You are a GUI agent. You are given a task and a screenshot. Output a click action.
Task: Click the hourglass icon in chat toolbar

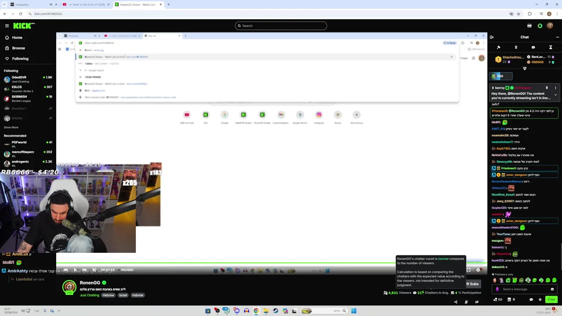click(x=551, y=47)
